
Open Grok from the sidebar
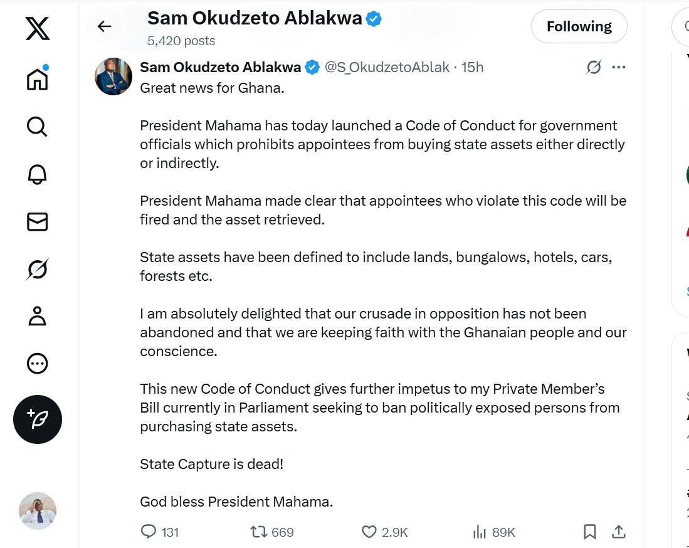(38, 269)
